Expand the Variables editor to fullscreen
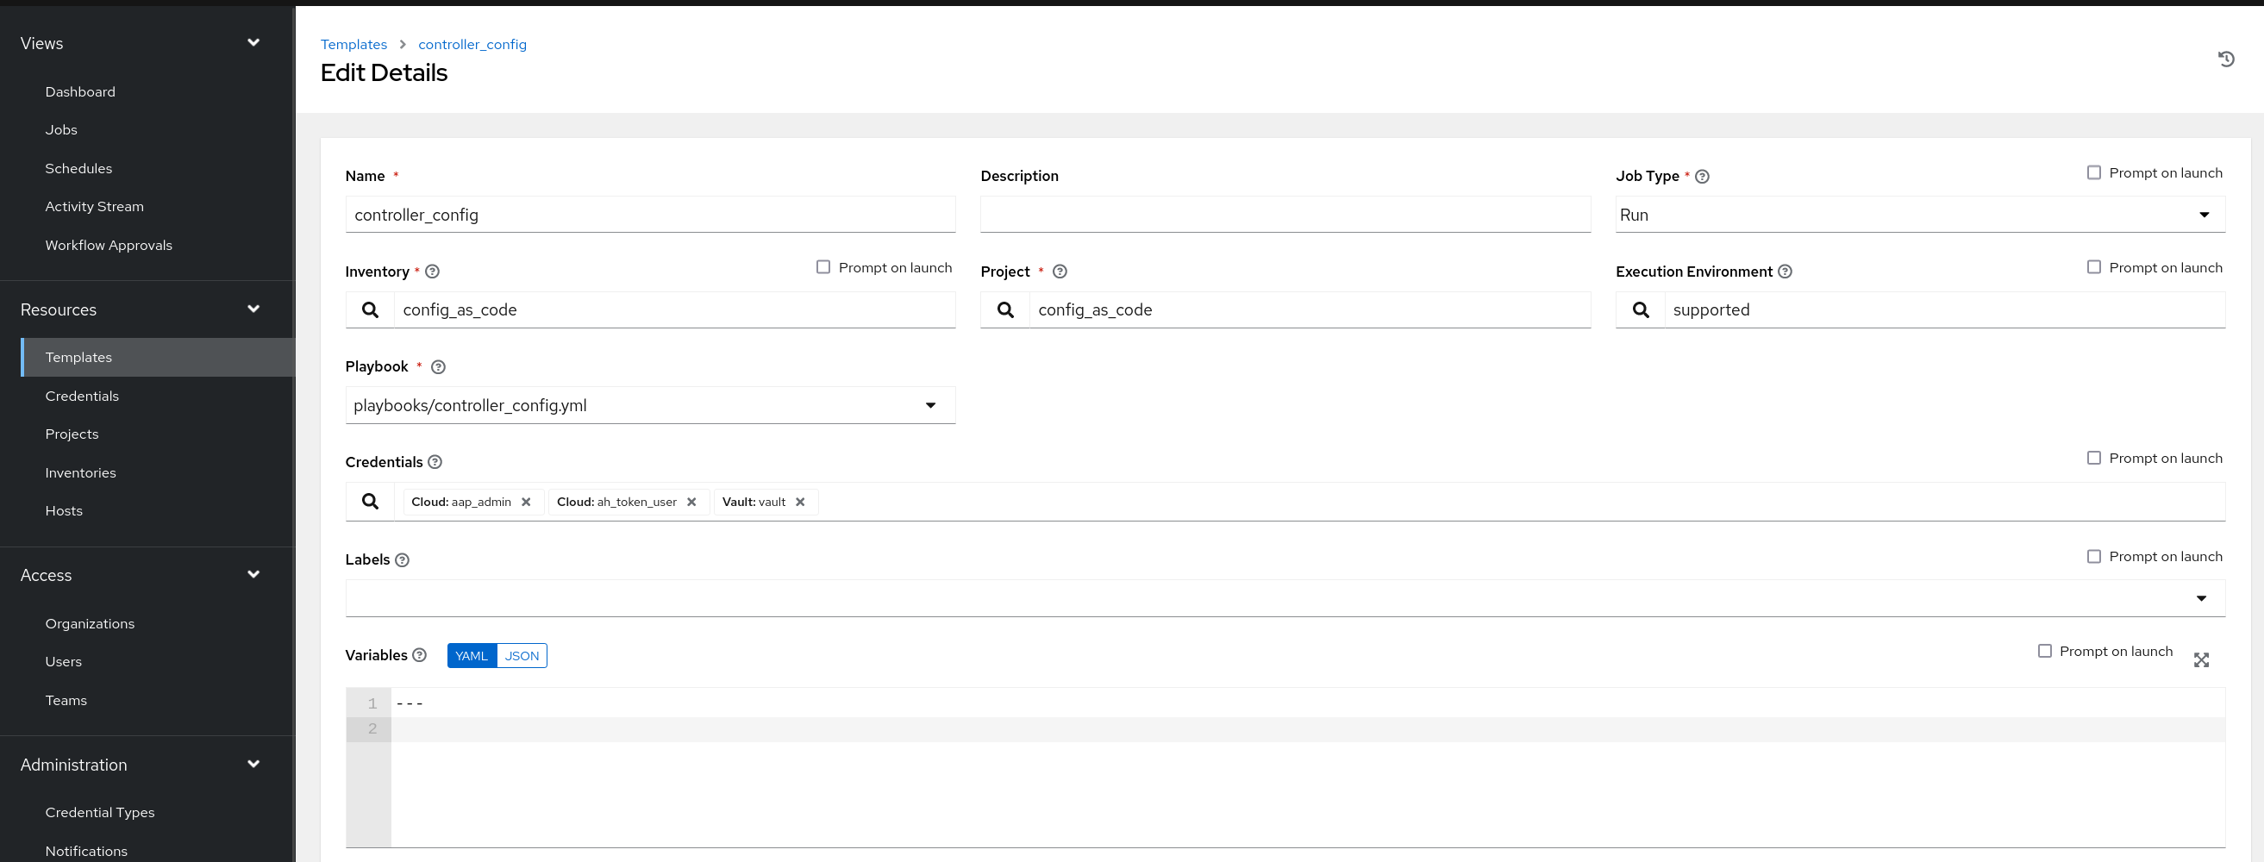Image resolution: width=2264 pixels, height=862 pixels. pos(2201,661)
